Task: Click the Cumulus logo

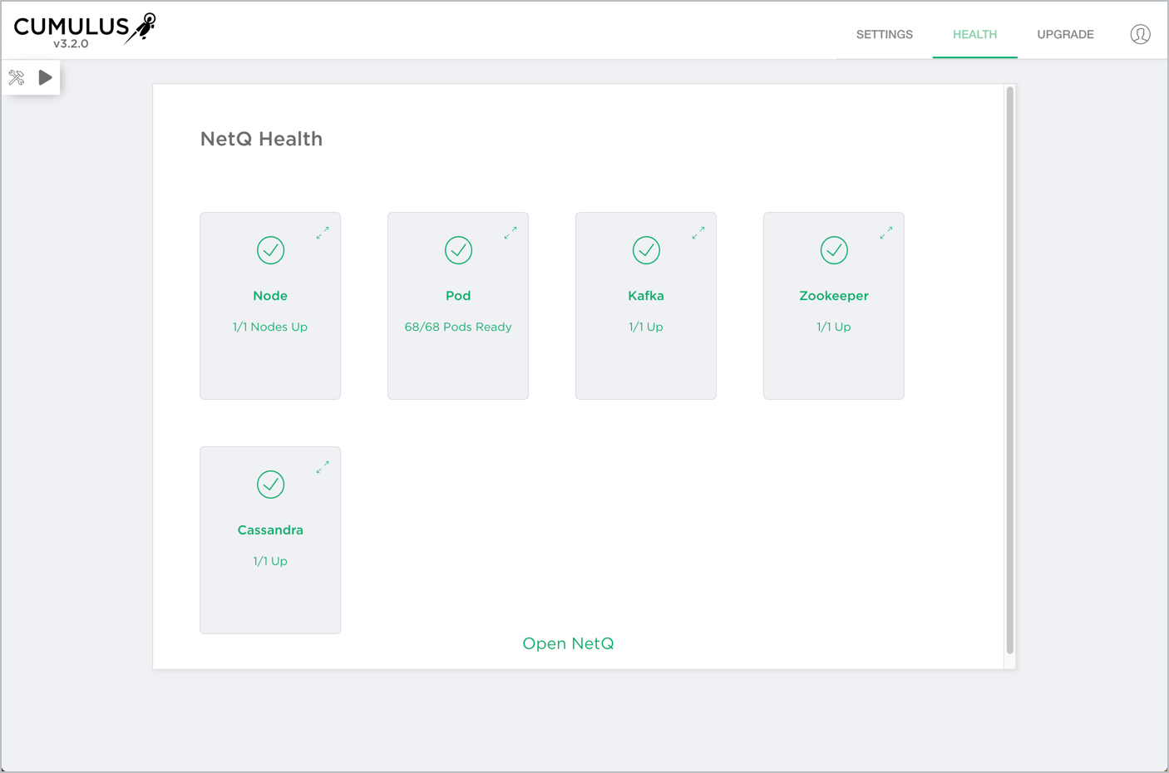Action: (x=84, y=30)
